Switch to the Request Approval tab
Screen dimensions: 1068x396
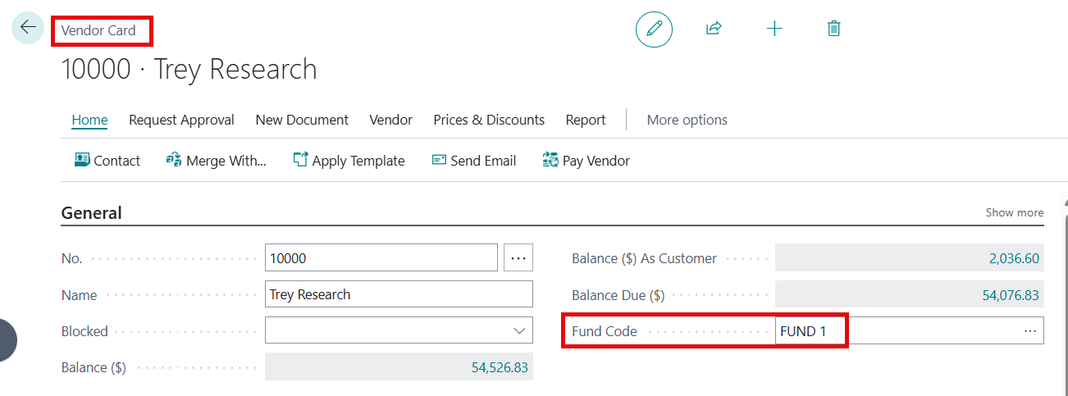(x=181, y=120)
